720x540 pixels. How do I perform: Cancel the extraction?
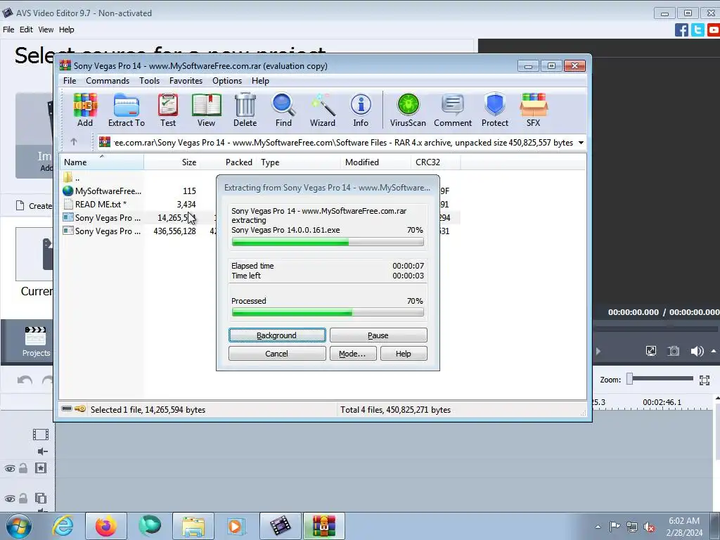click(277, 354)
